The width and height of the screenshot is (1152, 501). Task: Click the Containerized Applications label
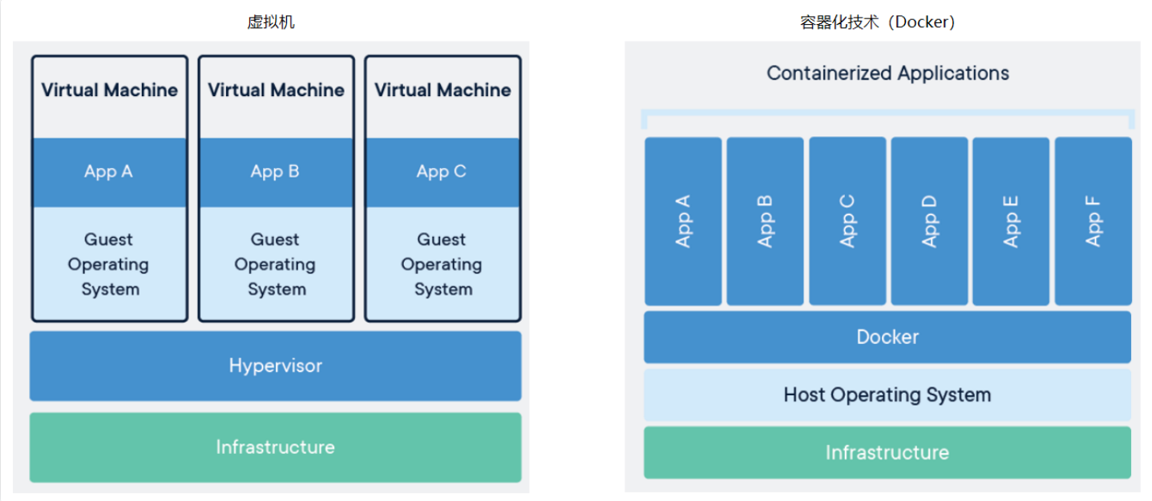click(887, 74)
